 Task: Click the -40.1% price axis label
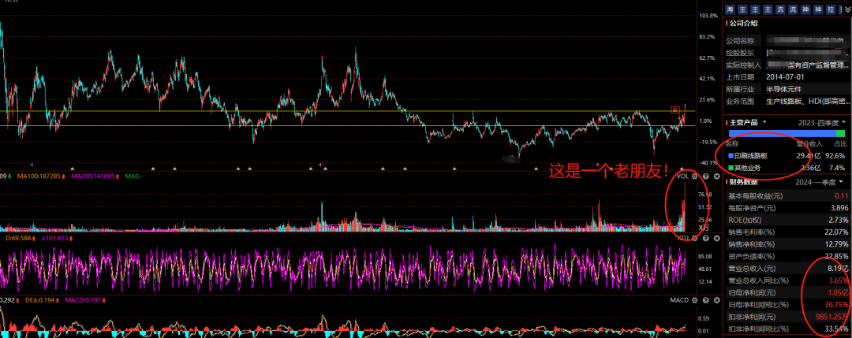pos(708,163)
